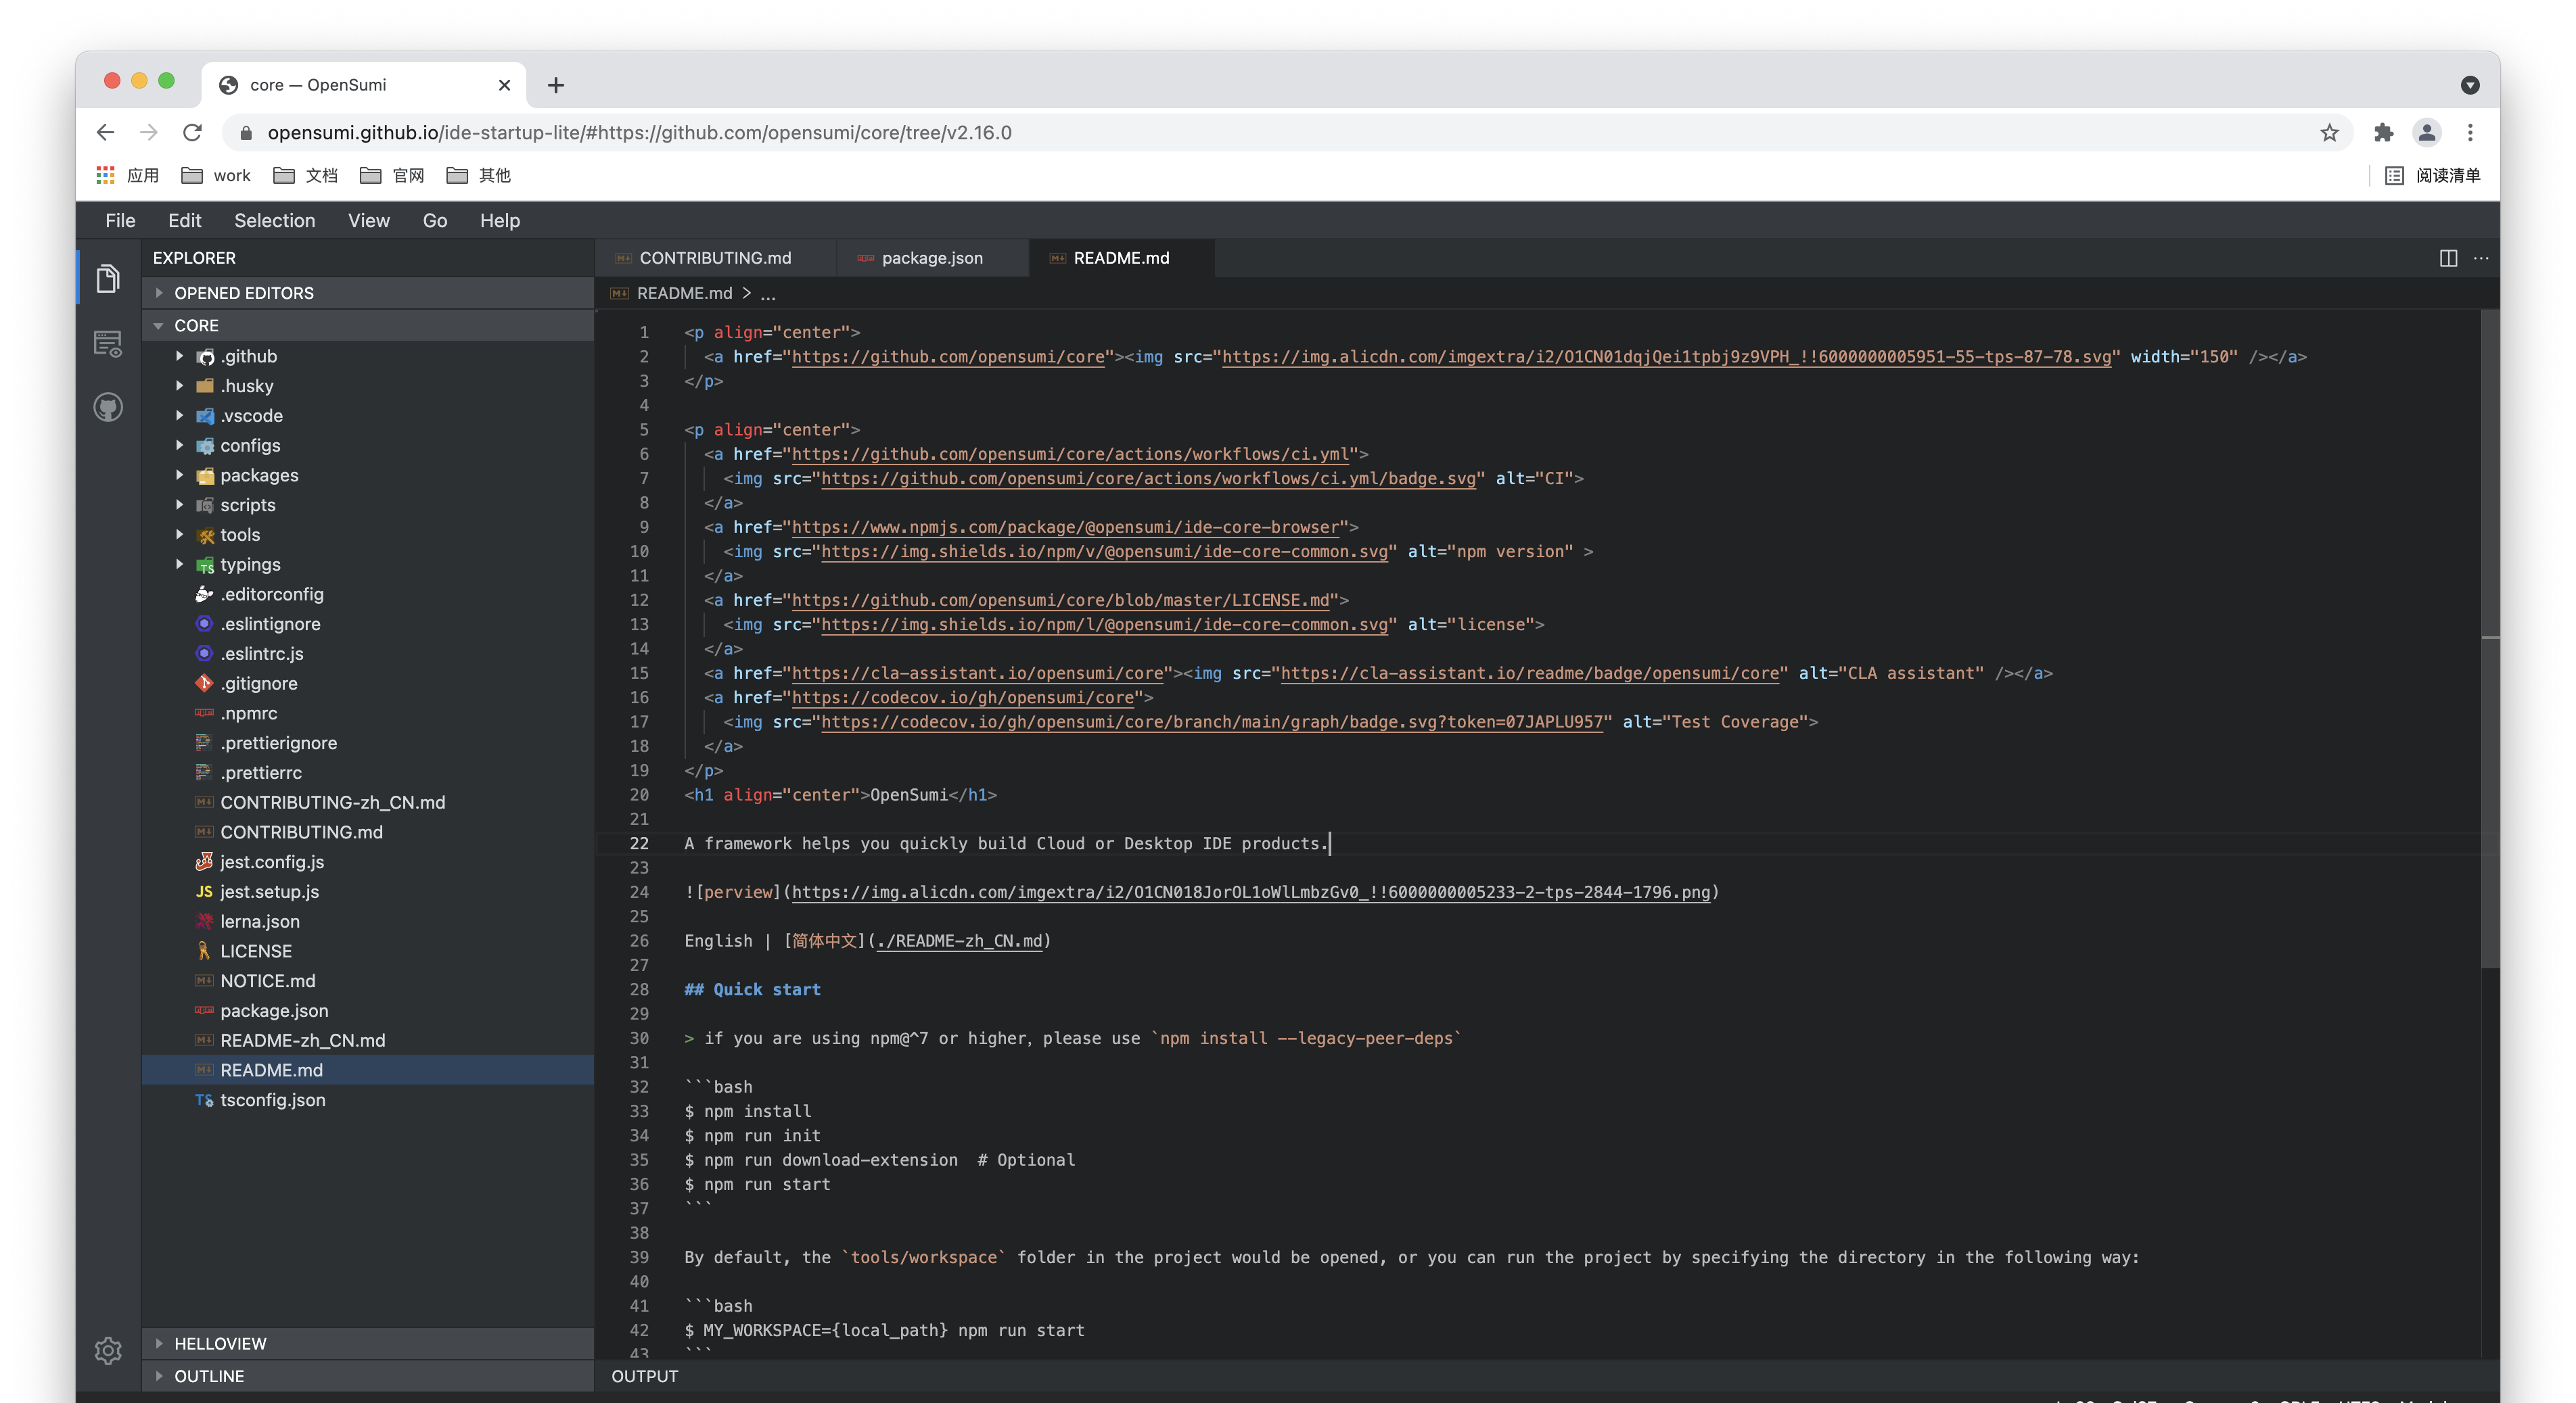Open the work bookmarks folder
The width and height of the screenshot is (2576, 1403).
[x=215, y=175]
